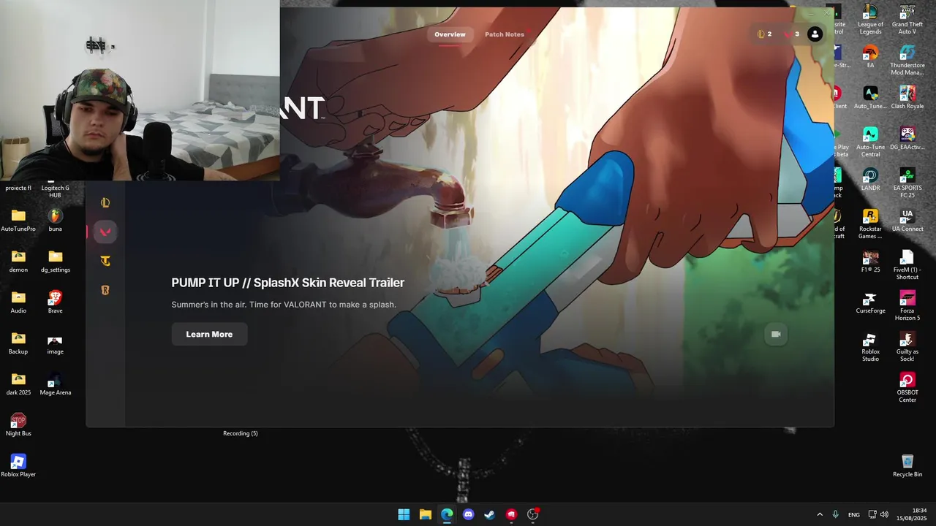Open the EA app desktop shortcut
The height and width of the screenshot is (526, 936).
[x=870, y=56]
